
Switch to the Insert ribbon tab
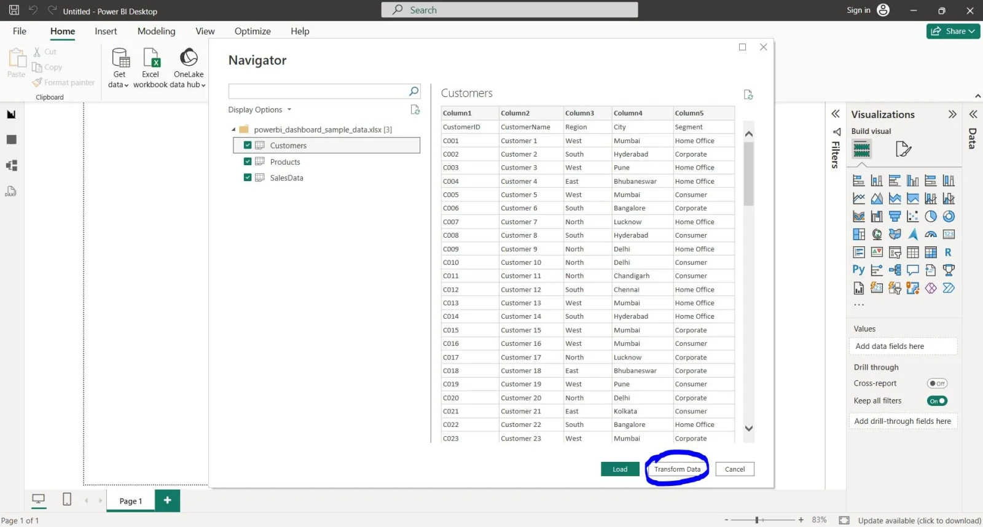pos(106,31)
